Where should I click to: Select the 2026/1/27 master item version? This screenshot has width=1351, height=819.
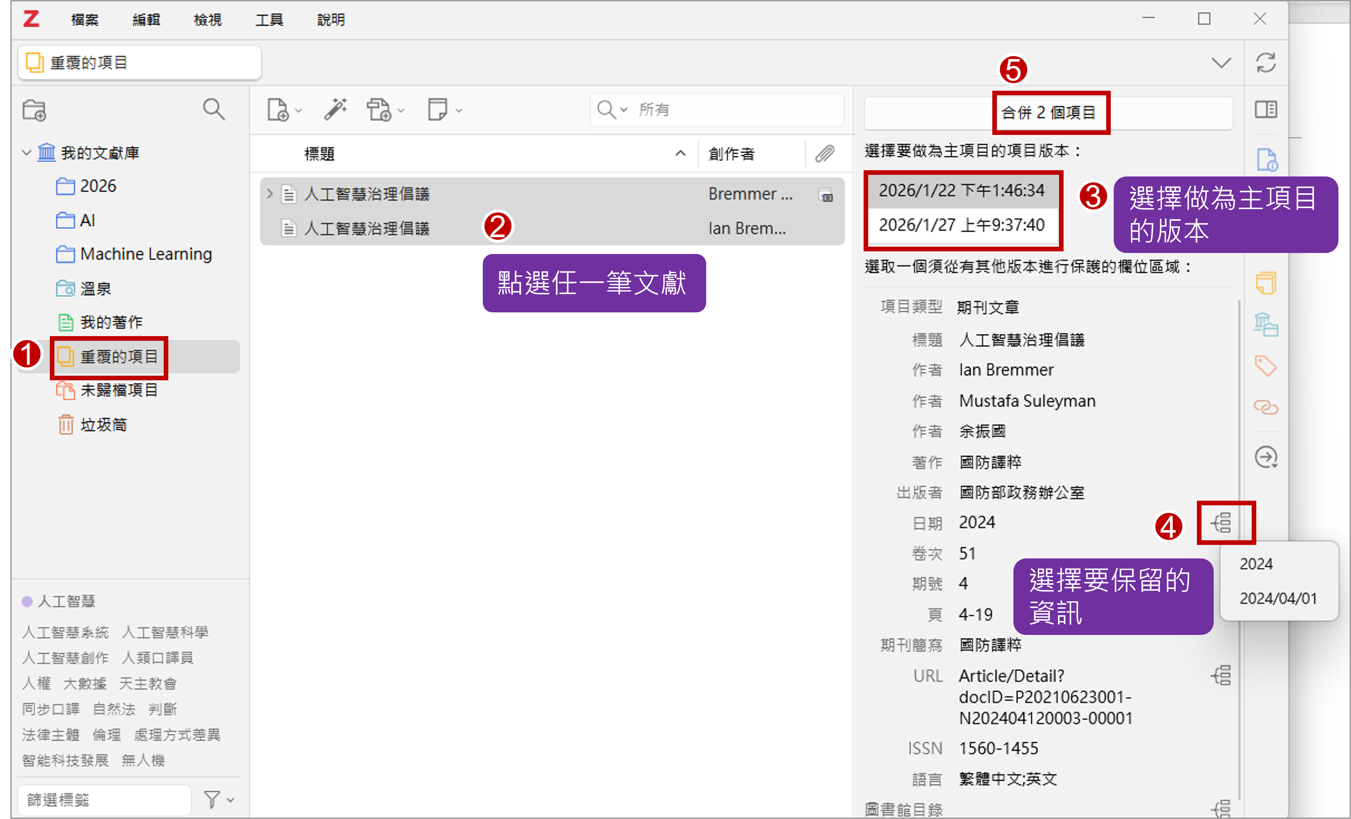click(x=962, y=225)
